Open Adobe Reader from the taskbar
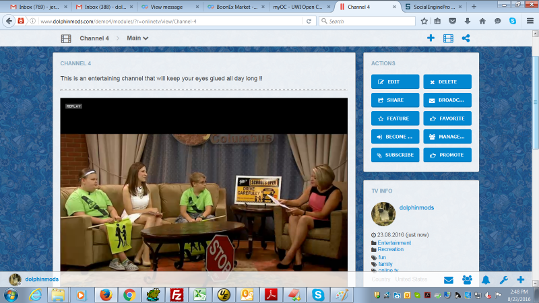Screen dimensions: 539x303 click(271, 295)
